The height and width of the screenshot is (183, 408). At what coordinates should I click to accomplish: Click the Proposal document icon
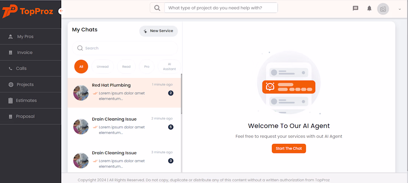click(x=10, y=117)
